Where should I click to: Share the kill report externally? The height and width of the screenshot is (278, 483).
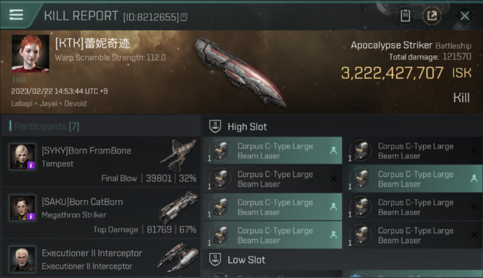click(x=432, y=16)
